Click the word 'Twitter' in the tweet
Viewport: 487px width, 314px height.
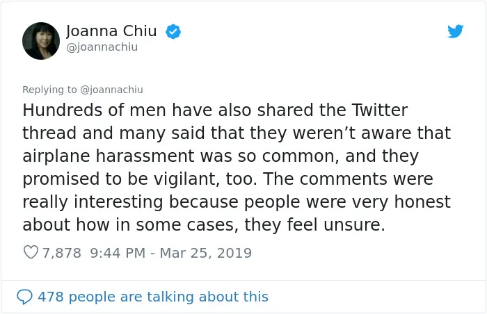click(x=380, y=110)
